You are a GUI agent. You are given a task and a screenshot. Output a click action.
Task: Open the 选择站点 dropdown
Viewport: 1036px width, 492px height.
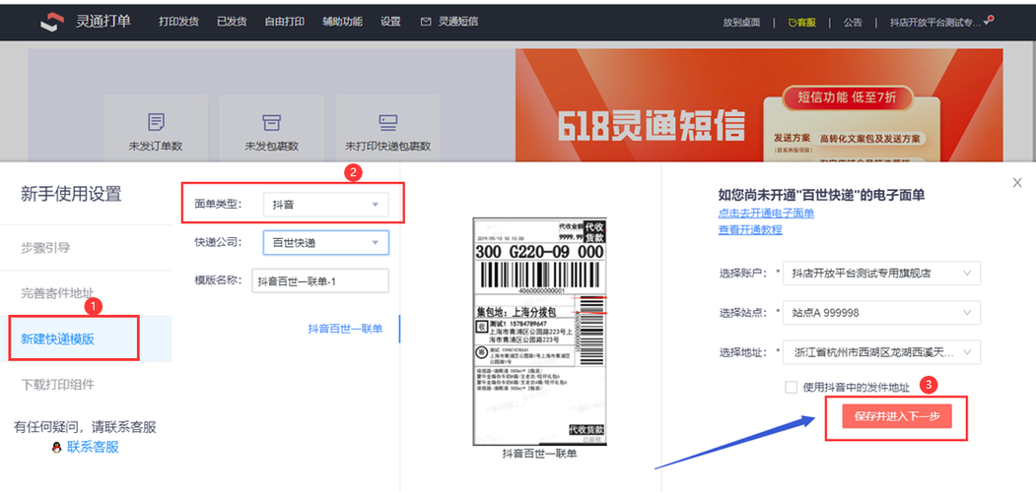[881, 313]
